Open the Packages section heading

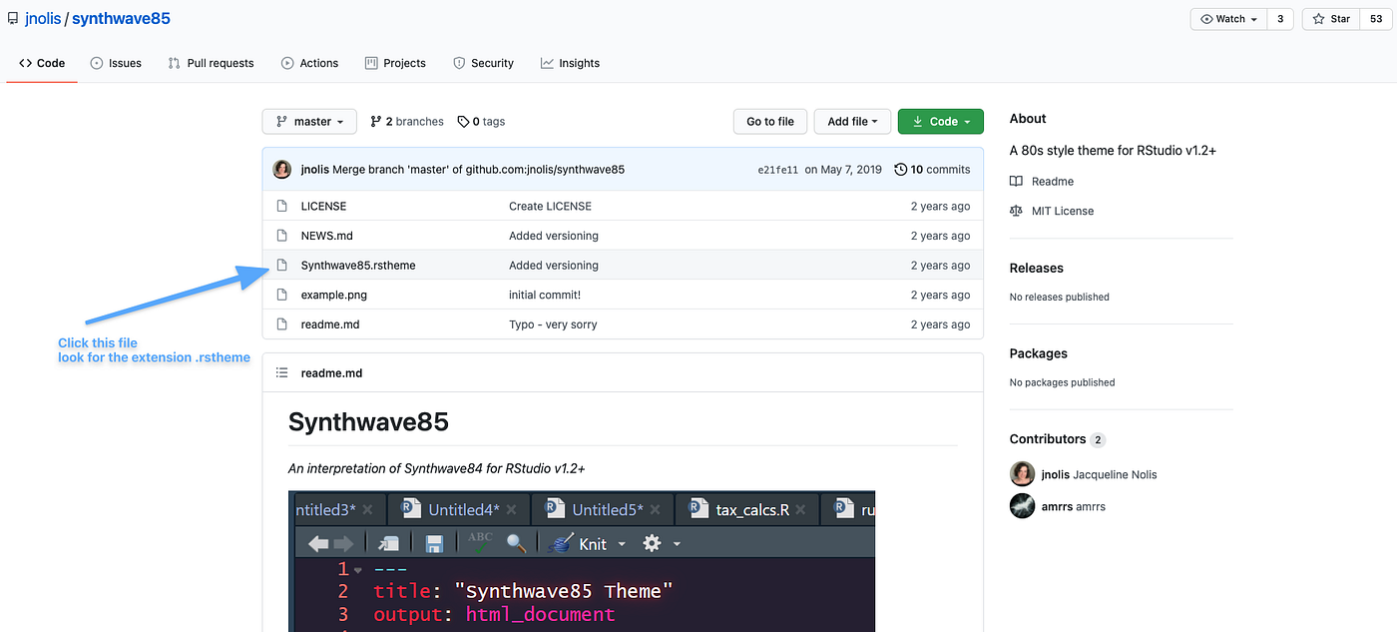coord(1039,353)
